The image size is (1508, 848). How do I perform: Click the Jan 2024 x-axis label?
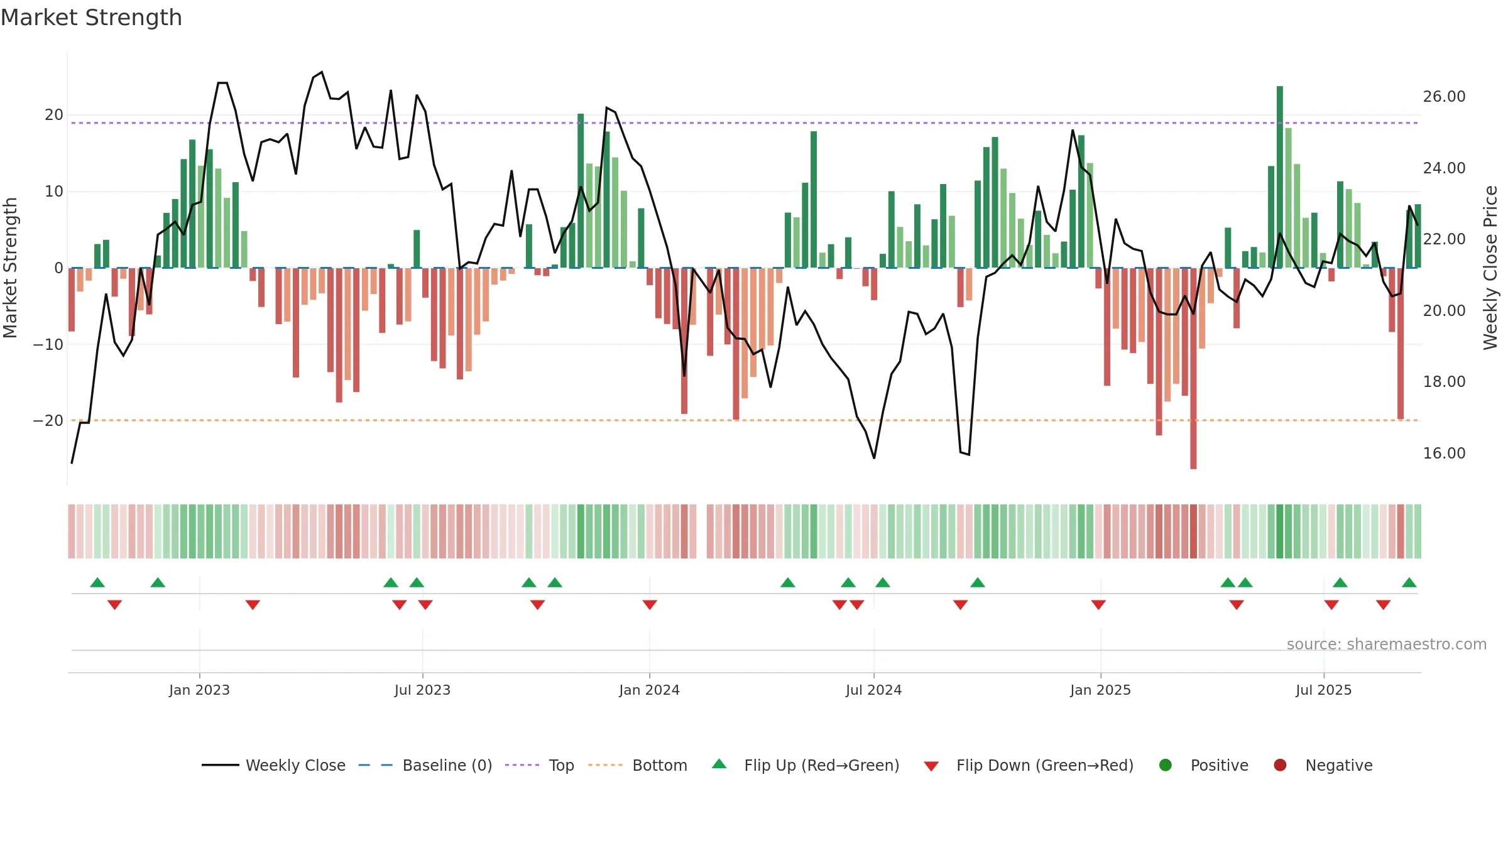pos(649,690)
